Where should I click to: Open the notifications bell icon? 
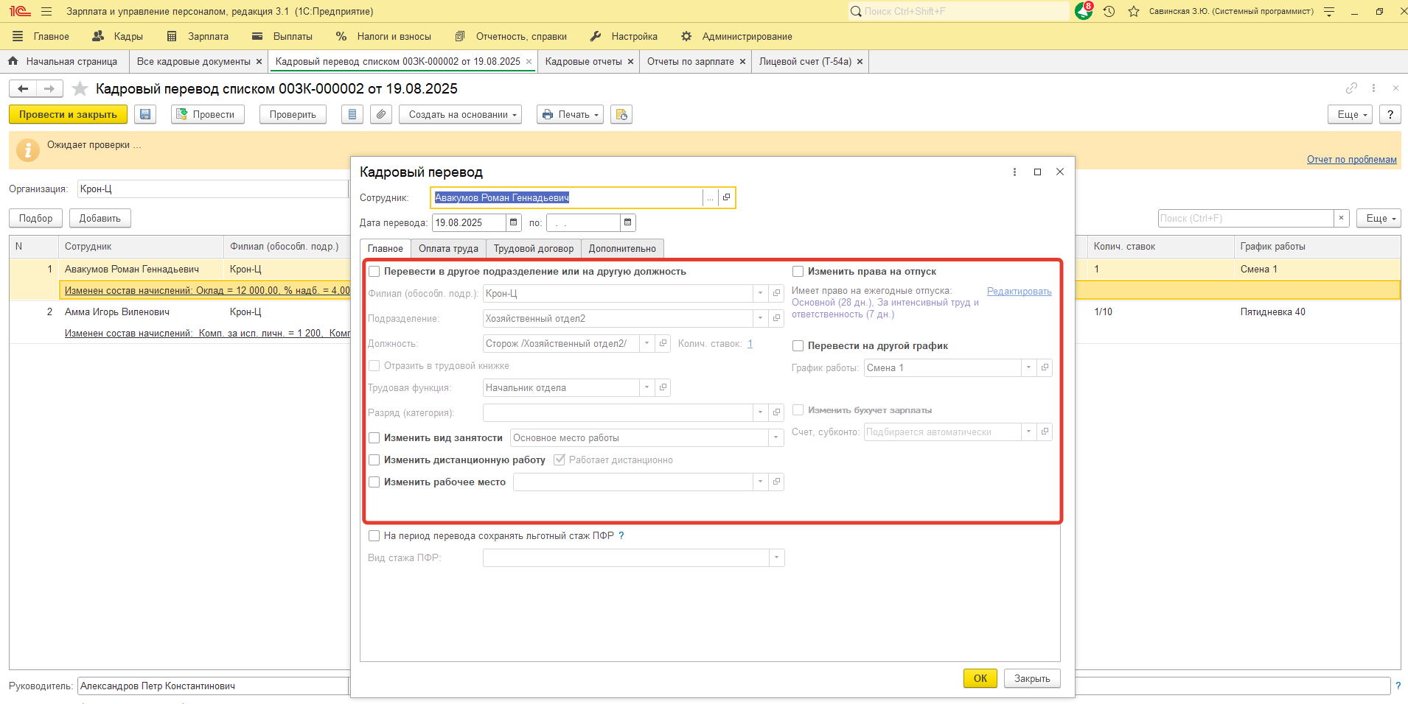click(1083, 11)
